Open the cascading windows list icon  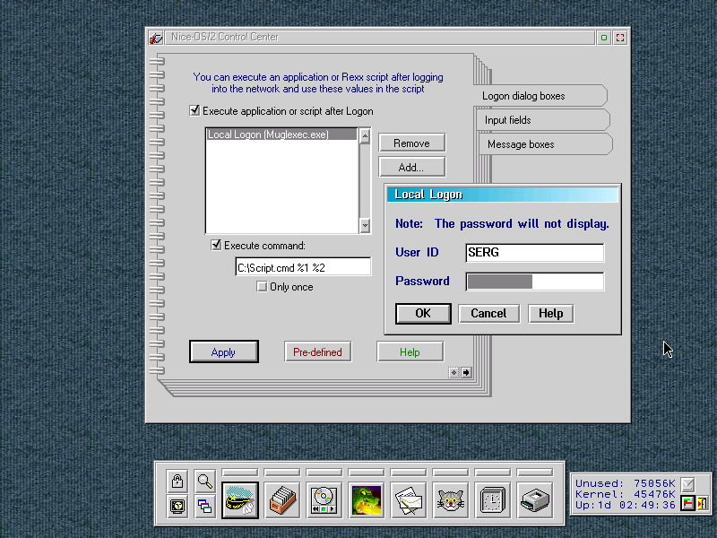pos(205,506)
